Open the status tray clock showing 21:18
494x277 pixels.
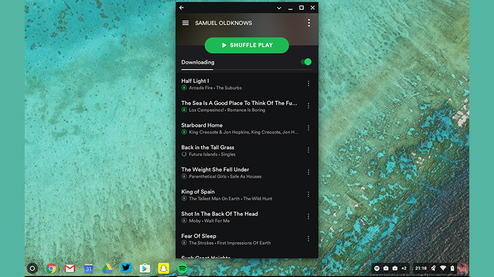[421, 268]
